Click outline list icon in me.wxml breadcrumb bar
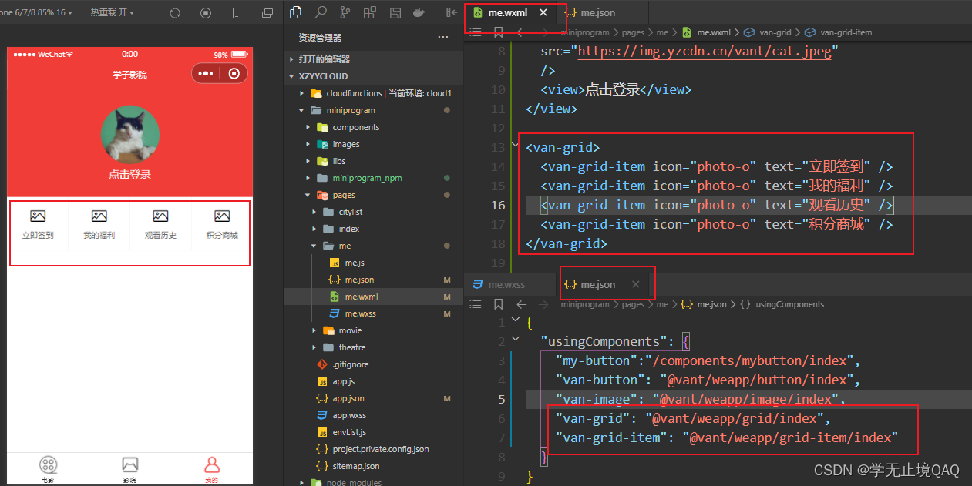Viewport: 972px width, 486px height. click(476, 32)
